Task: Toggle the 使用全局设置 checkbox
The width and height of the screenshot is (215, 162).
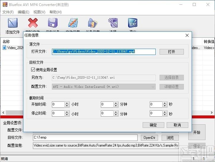Action: pyautogui.click(x=33, y=70)
